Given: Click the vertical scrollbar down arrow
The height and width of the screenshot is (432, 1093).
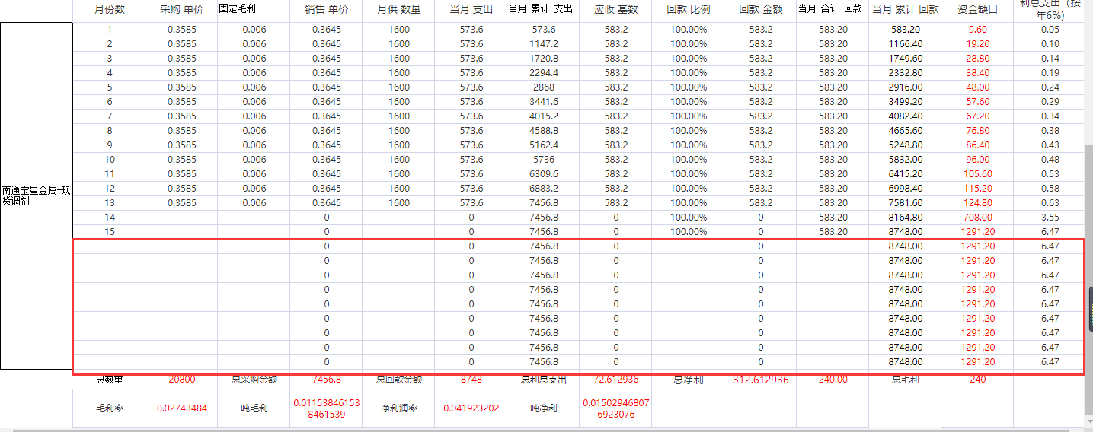Looking at the screenshot, I should click(1088, 423).
